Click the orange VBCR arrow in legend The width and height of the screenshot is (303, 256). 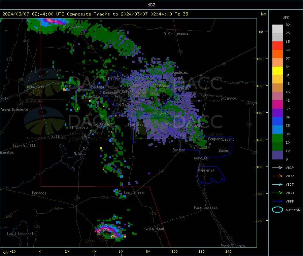[x=277, y=176]
